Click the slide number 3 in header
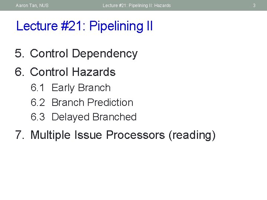Viewport: 267px width, 200px height. pyautogui.click(x=254, y=6)
